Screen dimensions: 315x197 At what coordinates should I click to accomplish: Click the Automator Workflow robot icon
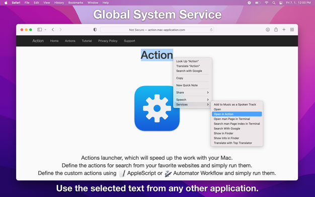tap(168, 173)
